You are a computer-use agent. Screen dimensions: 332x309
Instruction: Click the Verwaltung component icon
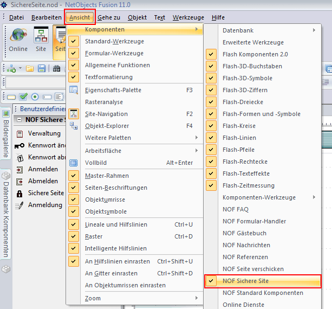coord(19,133)
